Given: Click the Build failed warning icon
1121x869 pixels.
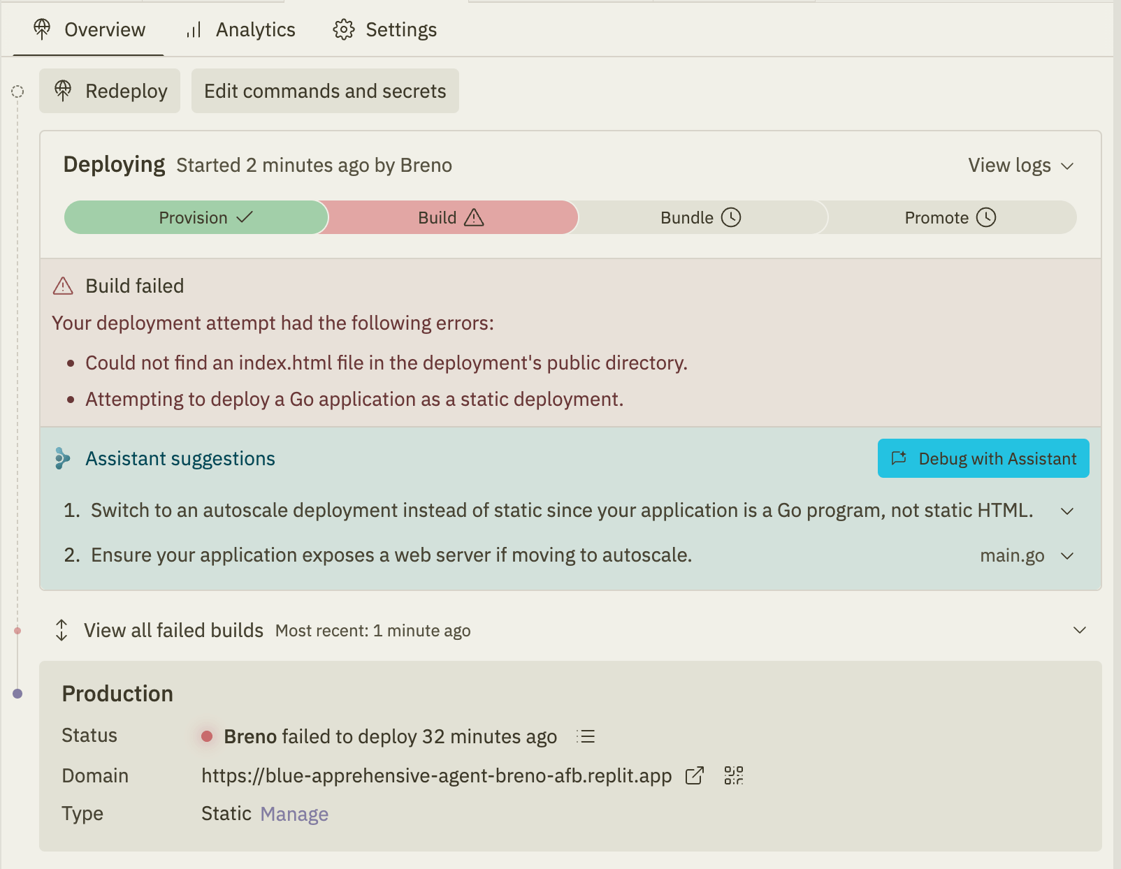Looking at the screenshot, I should [x=63, y=286].
